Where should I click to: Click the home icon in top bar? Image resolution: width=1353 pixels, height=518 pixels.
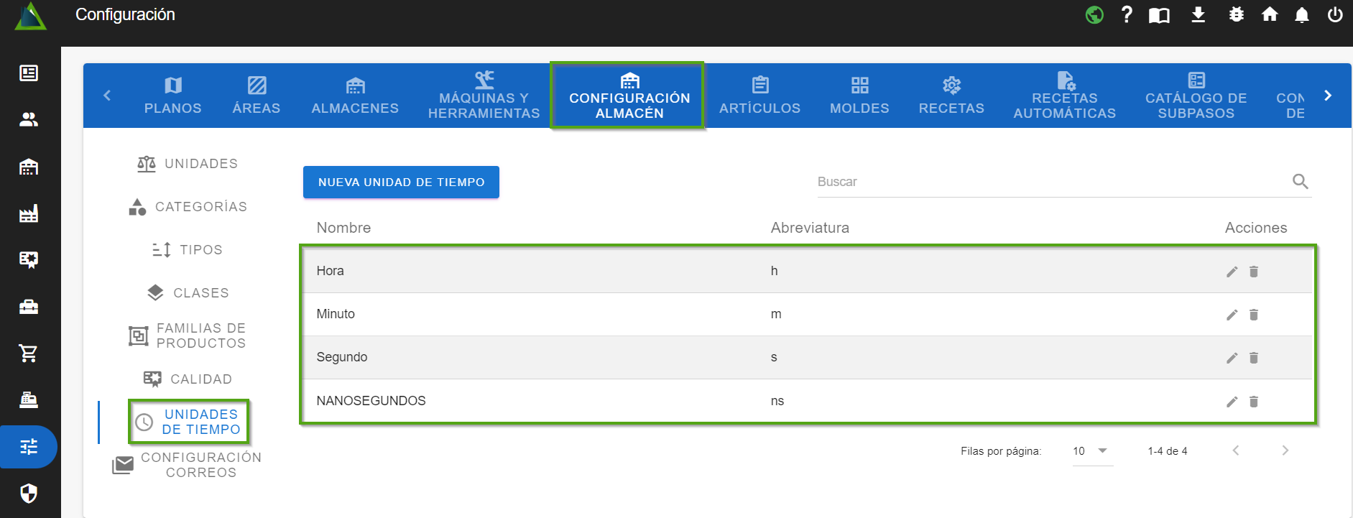[x=1270, y=15]
